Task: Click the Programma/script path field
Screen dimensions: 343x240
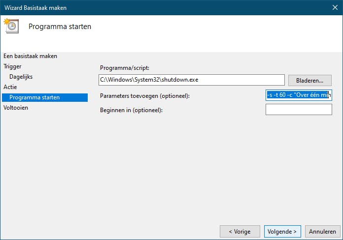Action: [x=191, y=80]
